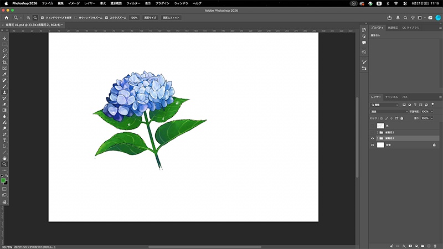Click the Zoom In mode icon
443x249 pixels.
click(28, 18)
